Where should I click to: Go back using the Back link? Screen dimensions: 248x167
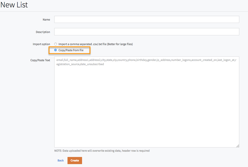[61, 160]
